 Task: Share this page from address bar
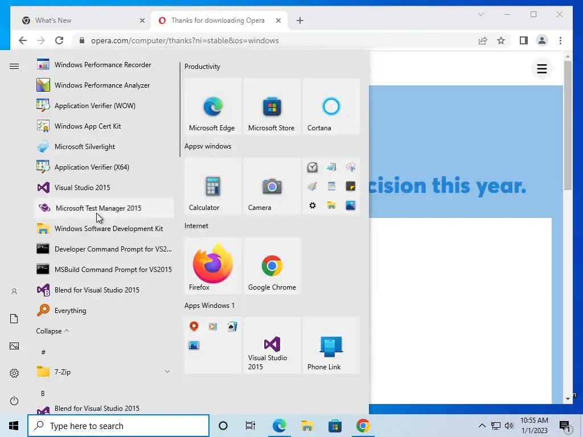click(x=483, y=40)
